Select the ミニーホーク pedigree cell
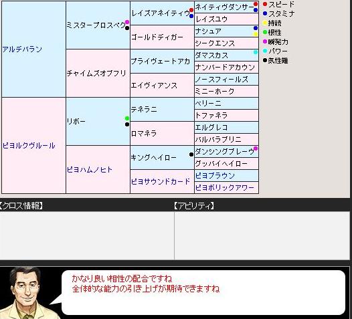Viewport: 352px width, 319px height. click(226, 92)
